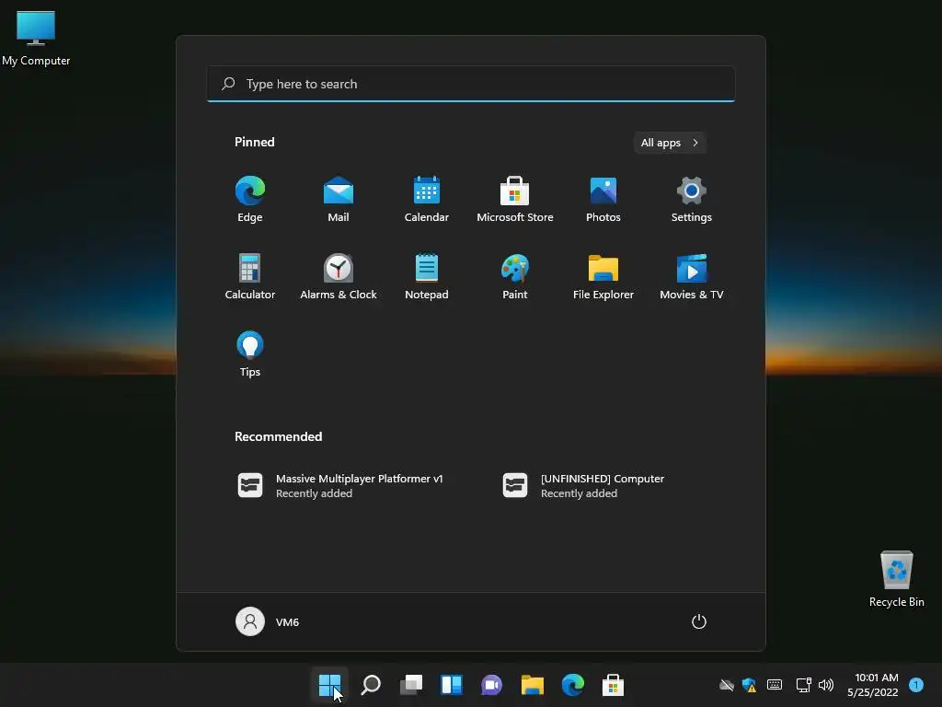Open the Calendar pinned app
This screenshot has height=707, width=942.
(427, 199)
